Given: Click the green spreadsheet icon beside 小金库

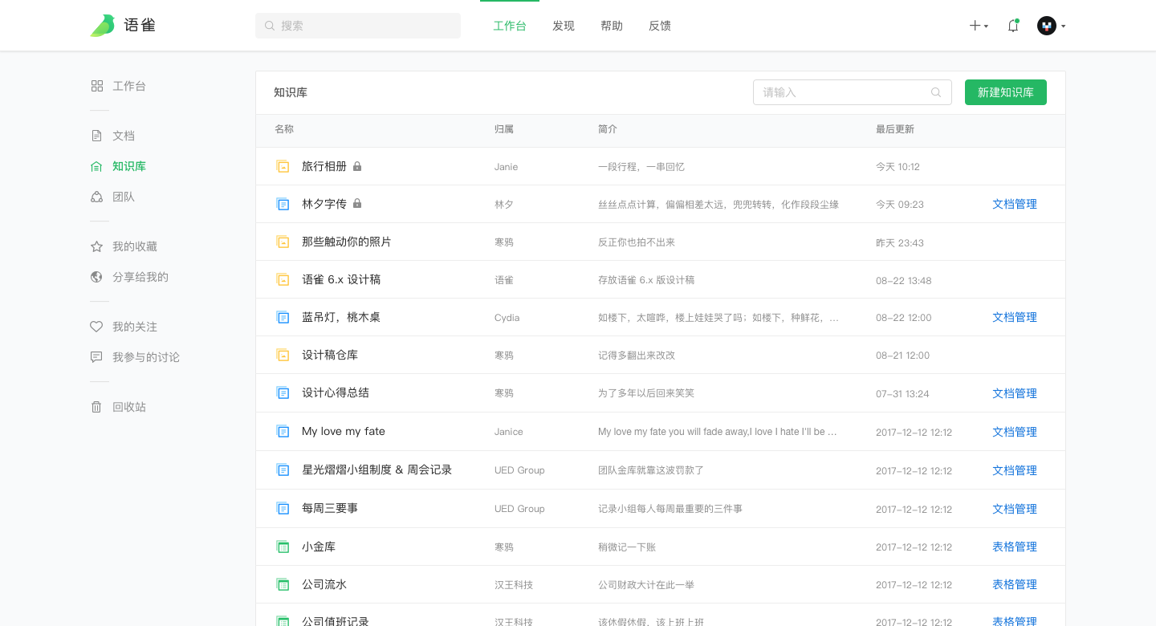Looking at the screenshot, I should [283, 547].
